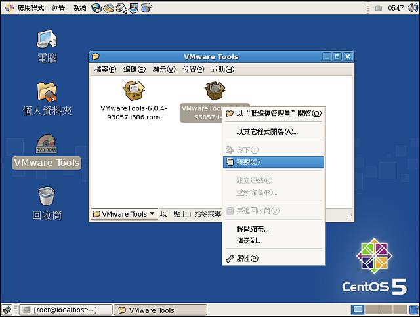Close the VMware Tools window
This screenshot has width=420, height=317.
click(348, 57)
